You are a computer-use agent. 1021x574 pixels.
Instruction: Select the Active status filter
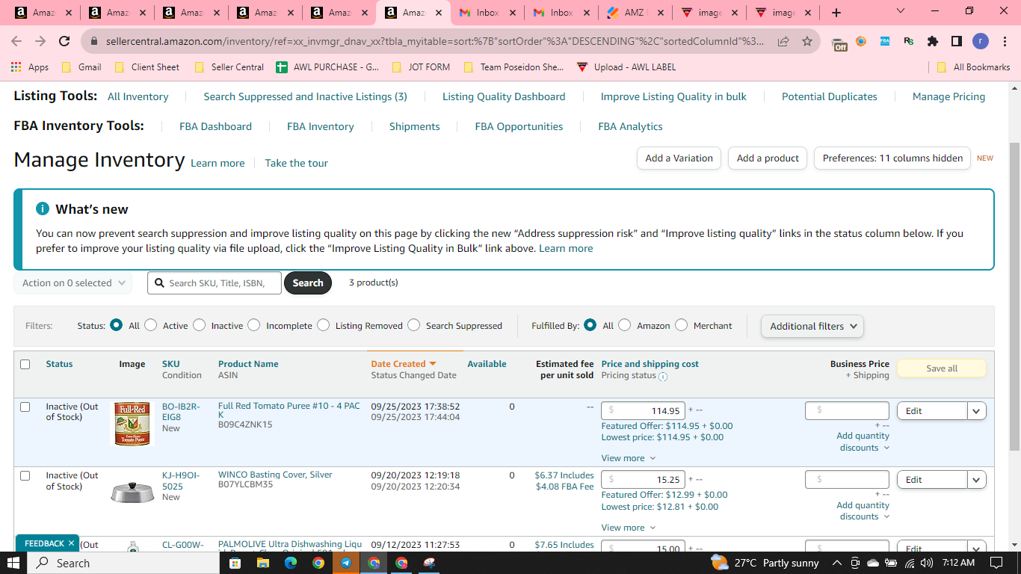pos(151,325)
